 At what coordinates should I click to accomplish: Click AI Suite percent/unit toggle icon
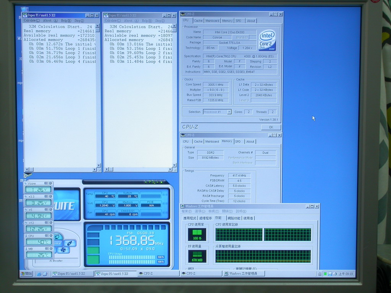tap(153, 182)
